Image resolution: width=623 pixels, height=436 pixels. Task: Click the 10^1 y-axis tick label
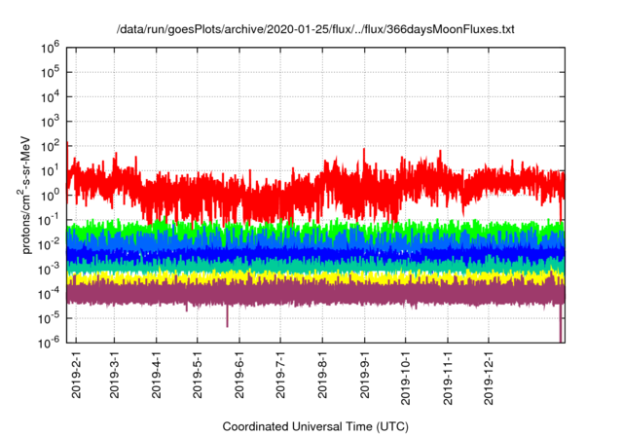coord(50,170)
